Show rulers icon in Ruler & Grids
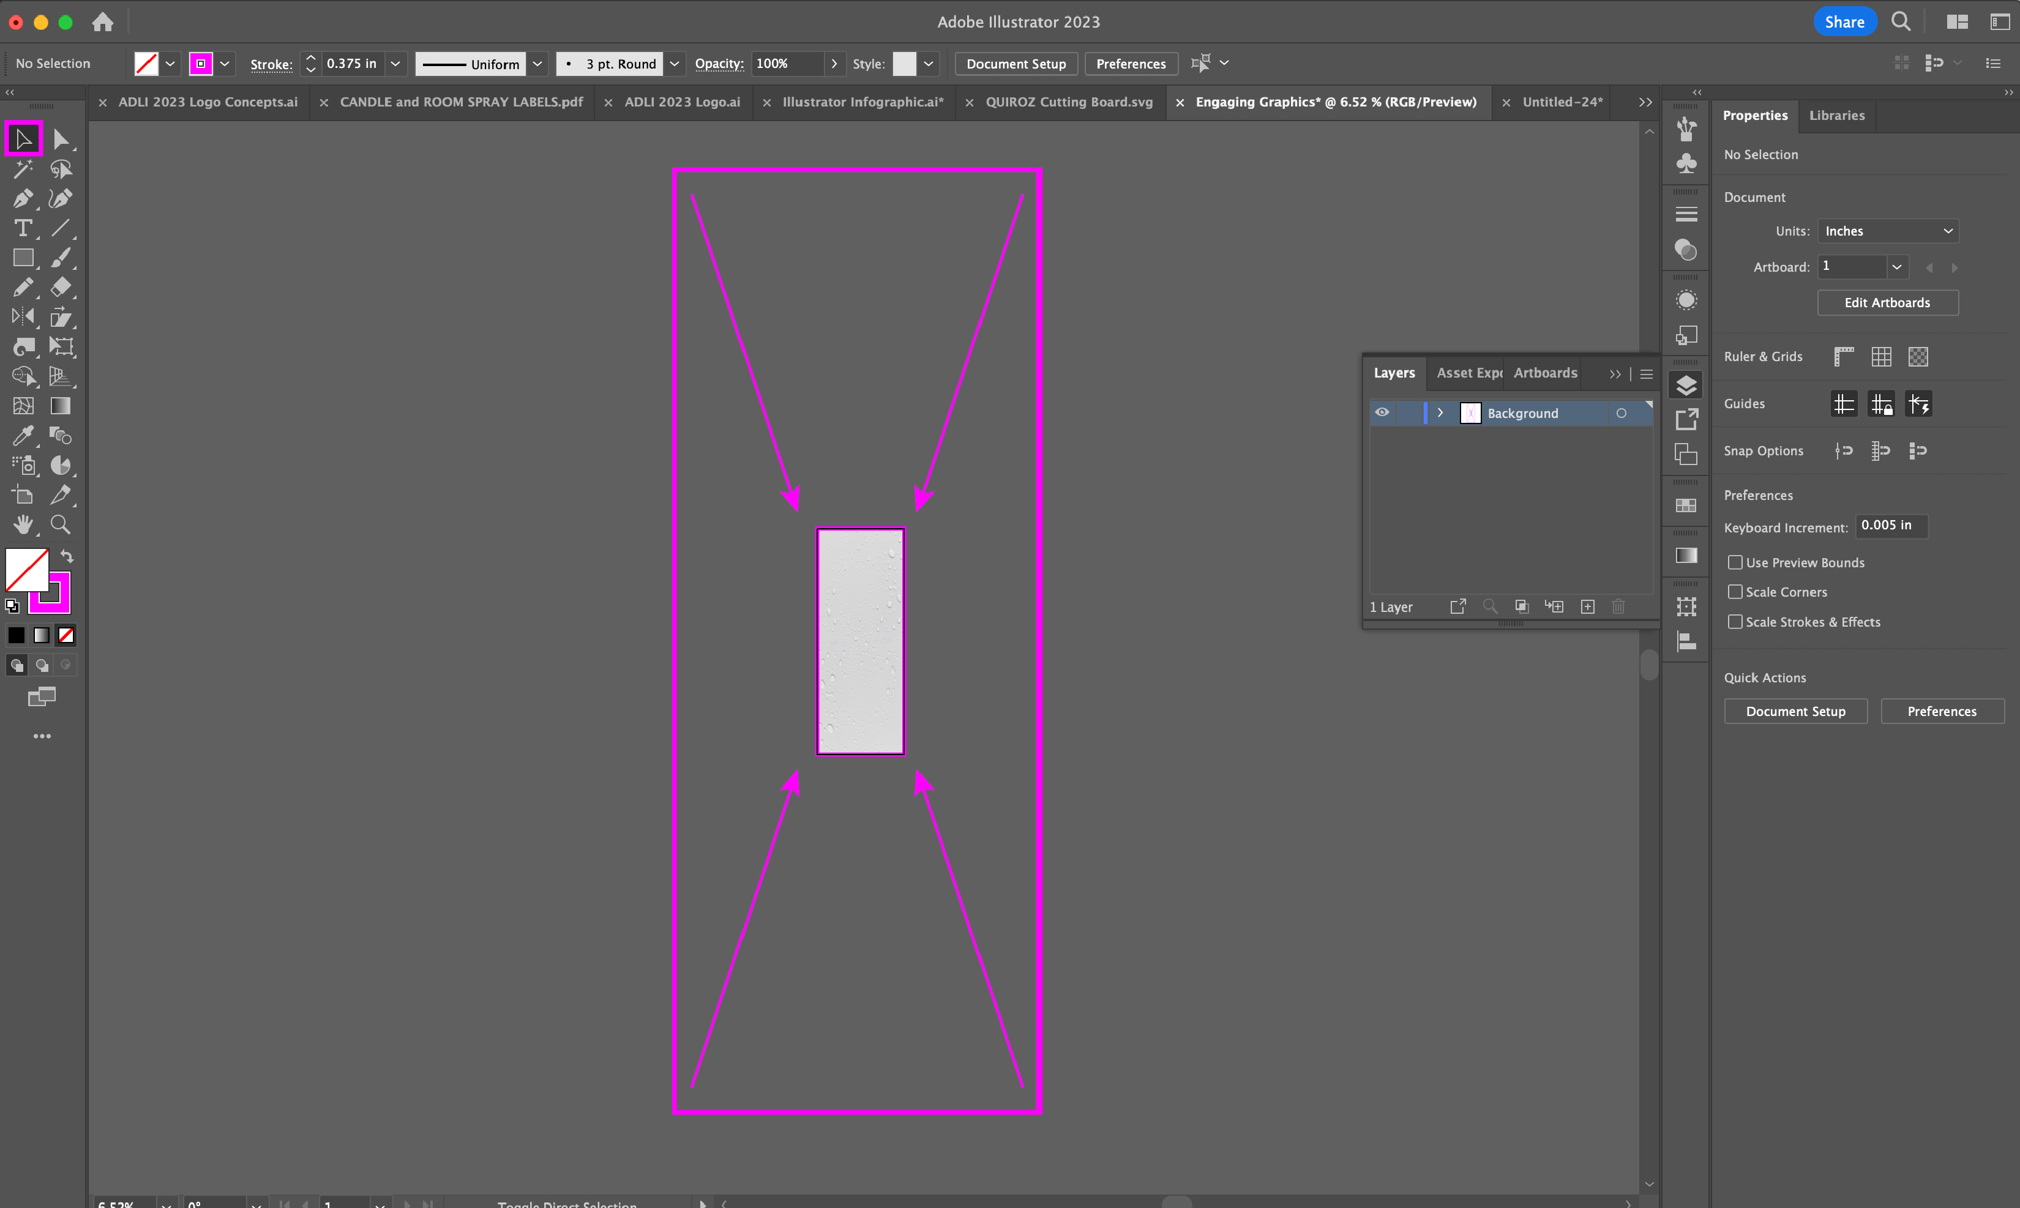The image size is (2020, 1208). [x=1843, y=357]
